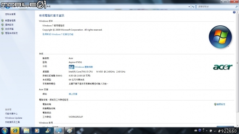Viewport: 239px width, 134px height.
Task: Click the 系統 breadcrumb in the address bar
Action: (x=49, y=7)
